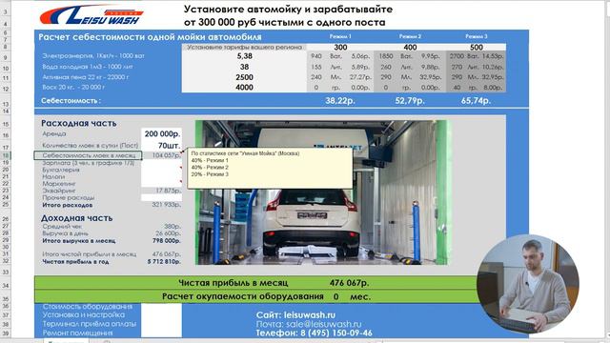Select the electricity tariff cell 5,38

point(244,56)
